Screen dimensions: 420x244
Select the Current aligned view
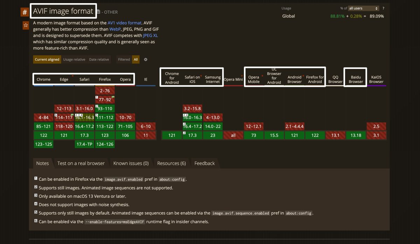coord(47,60)
